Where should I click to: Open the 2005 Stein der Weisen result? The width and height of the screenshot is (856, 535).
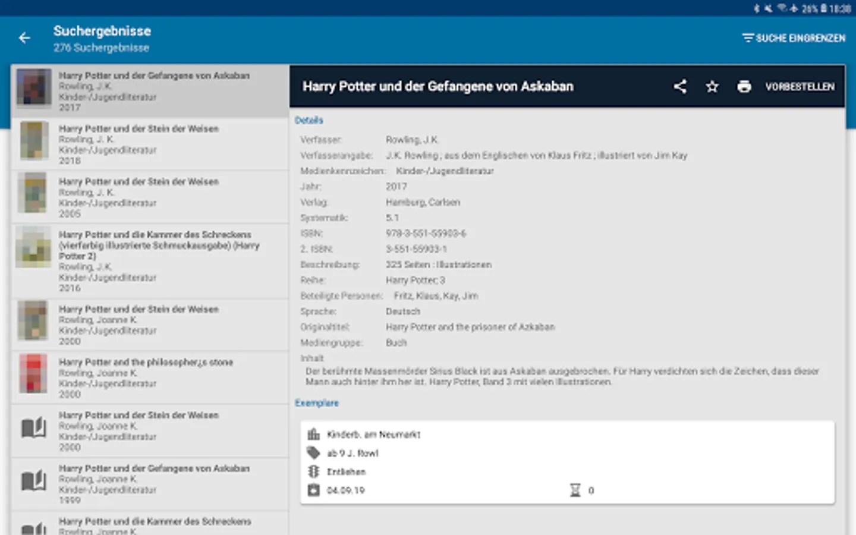(x=150, y=197)
